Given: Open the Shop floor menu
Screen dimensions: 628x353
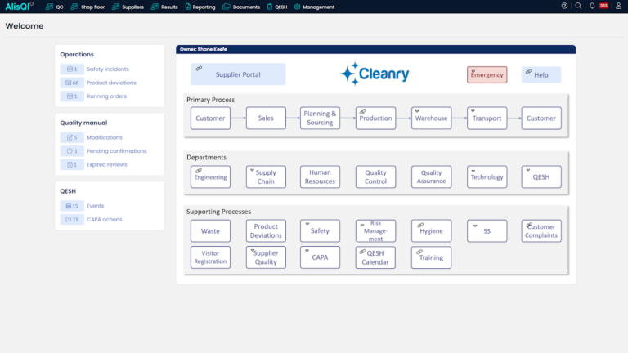Looking at the screenshot, I should pos(87,7).
